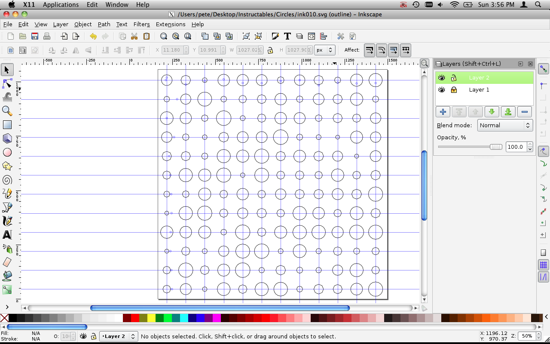Click the Paste clipboard icon
The width and height of the screenshot is (550, 344).
(x=146, y=36)
